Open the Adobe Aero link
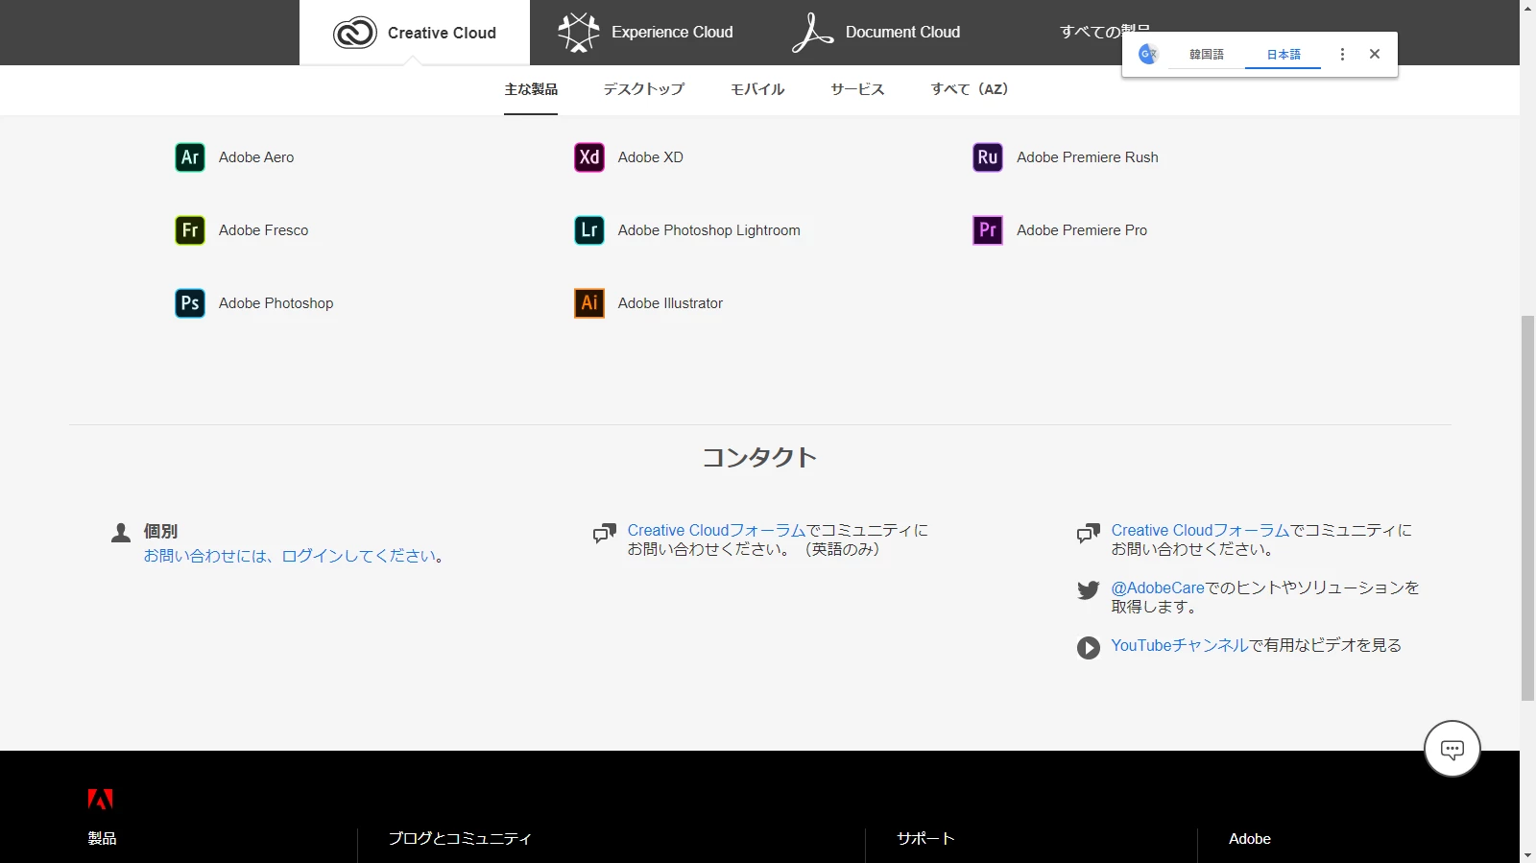The image size is (1536, 863). 256,157
